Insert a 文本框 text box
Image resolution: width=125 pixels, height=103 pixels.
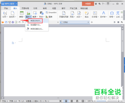click(95, 13)
